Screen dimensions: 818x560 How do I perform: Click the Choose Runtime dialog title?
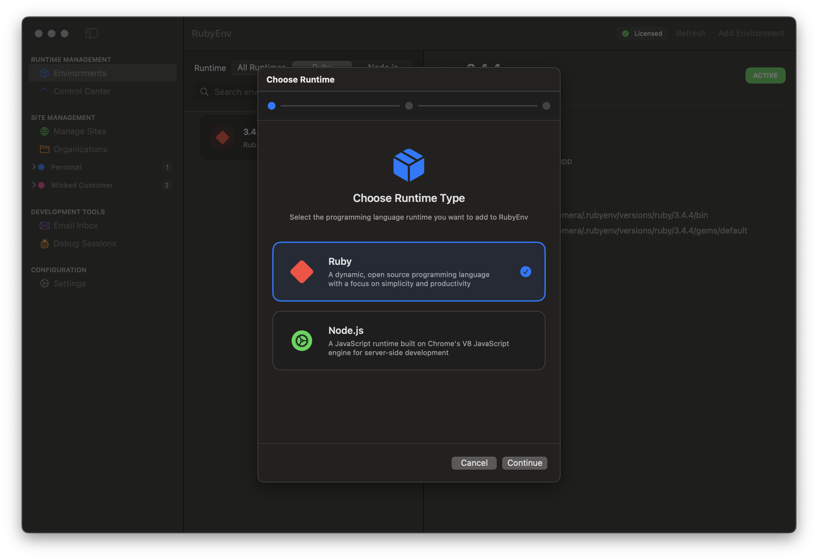300,79
